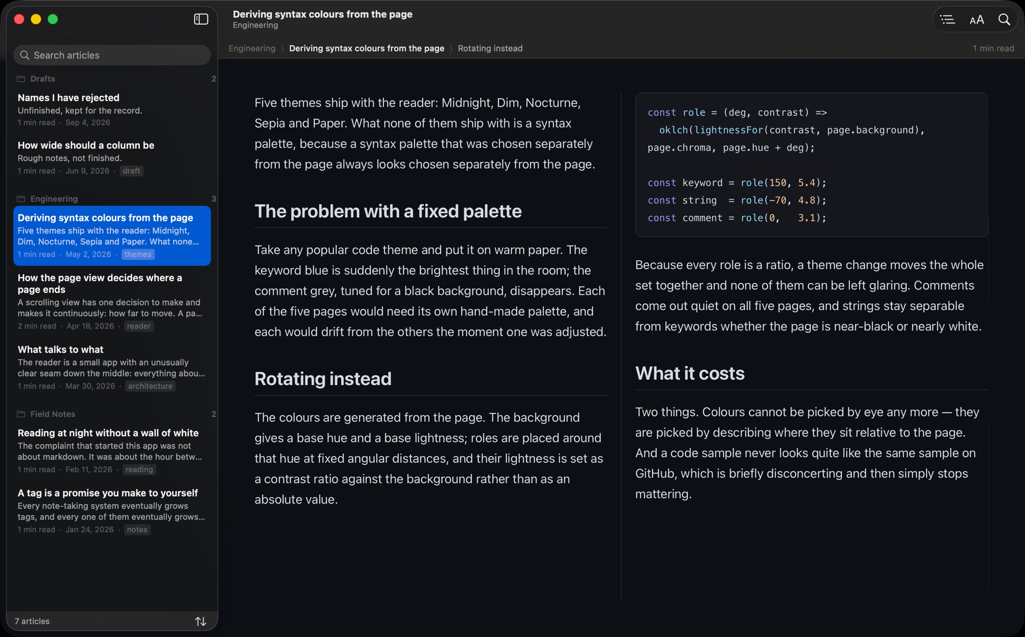Screen dimensions: 1025x637
Task: Click the Field Notes folder icon
Action: 21,414
